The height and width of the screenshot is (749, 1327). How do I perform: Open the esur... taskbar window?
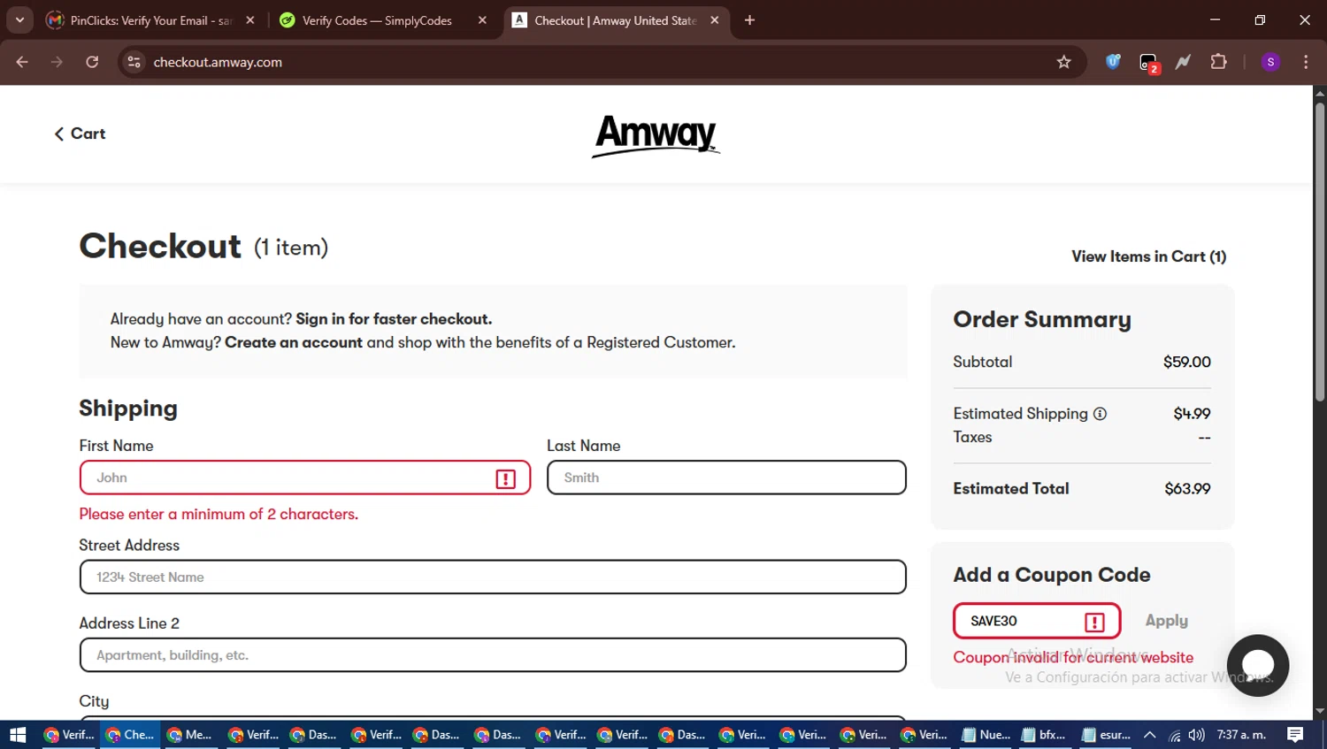tap(1106, 735)
